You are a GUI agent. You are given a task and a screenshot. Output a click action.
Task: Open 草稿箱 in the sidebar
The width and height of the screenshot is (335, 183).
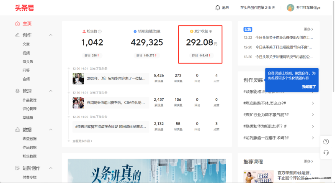tap(28, 117)
